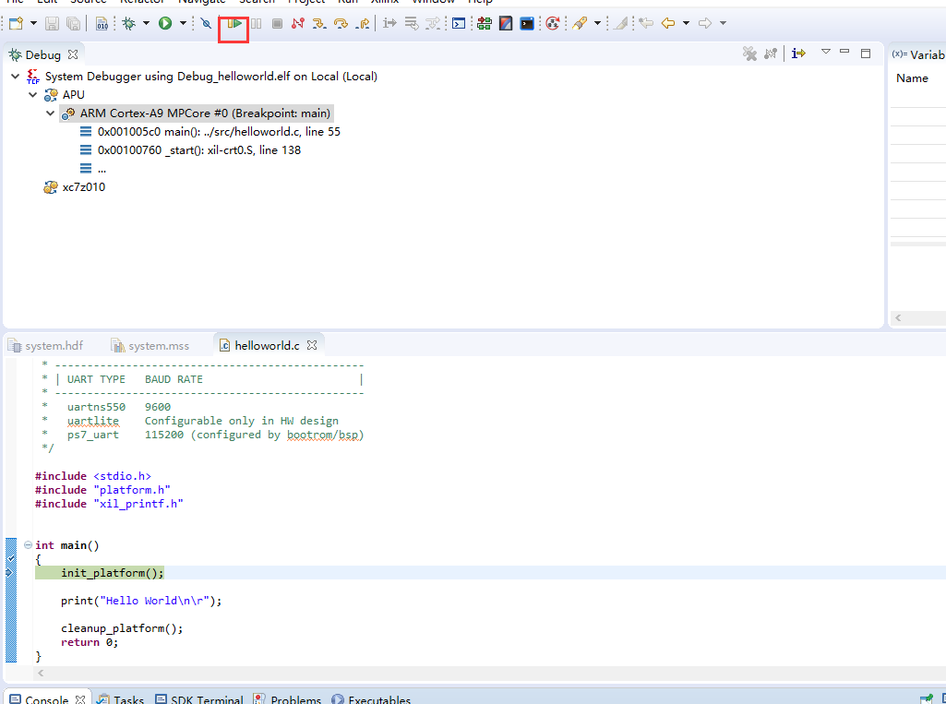This screenshot has width=946, height=704.
Task: Click the Step Return icon
Action: pyautogui.click(x=363, y=23)
